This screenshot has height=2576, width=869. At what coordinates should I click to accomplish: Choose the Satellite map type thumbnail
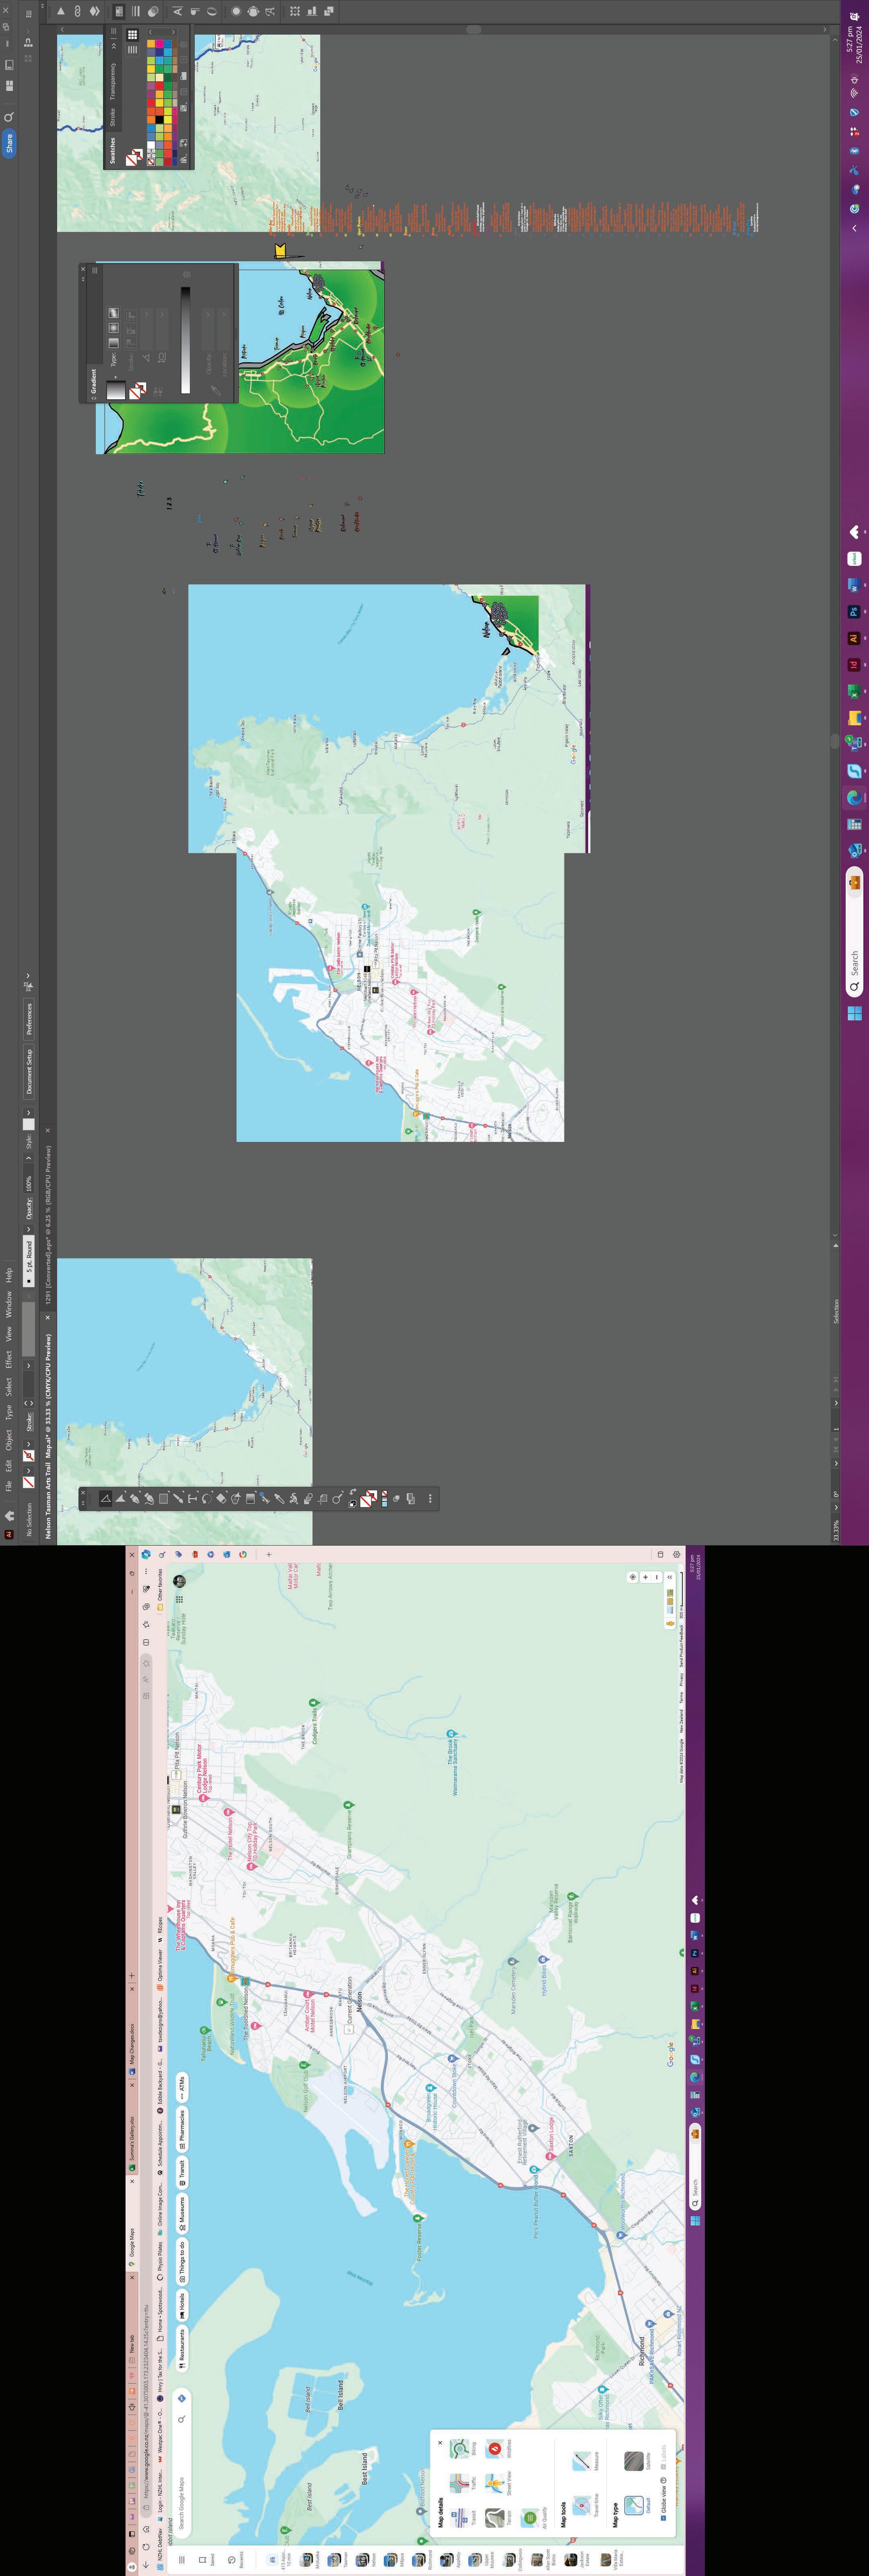(x=634, y=2461)
